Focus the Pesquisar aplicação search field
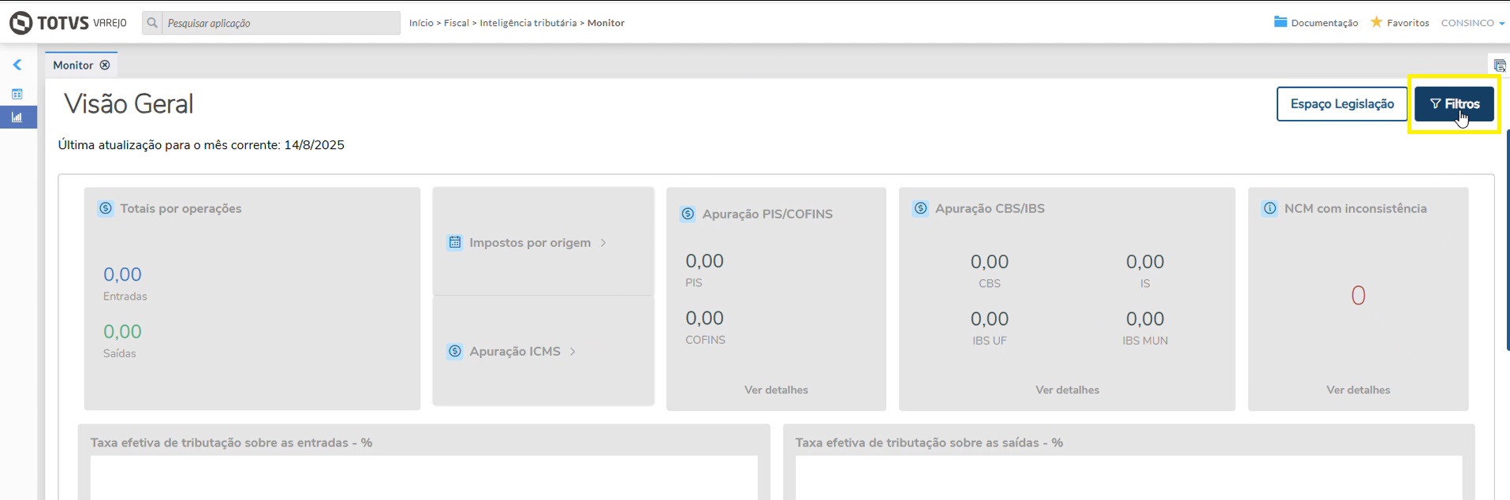Image resolution: width=1510 pixels, height=500 pixels. click(281, 23)
